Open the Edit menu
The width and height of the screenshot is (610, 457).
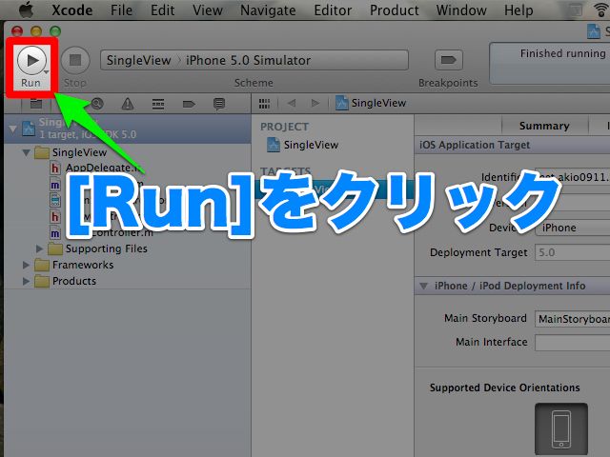[x=163, y=10]
